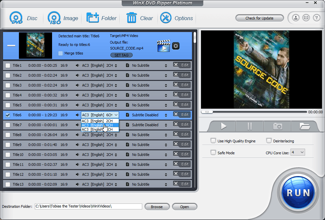Click the subtitle icon for Title11
Image resolution: width=325 pixels, height=220 pixels.
tap(127, 165)
